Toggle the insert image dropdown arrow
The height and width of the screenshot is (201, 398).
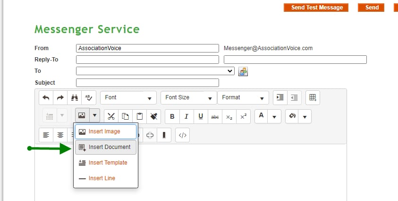click(95, 115)
